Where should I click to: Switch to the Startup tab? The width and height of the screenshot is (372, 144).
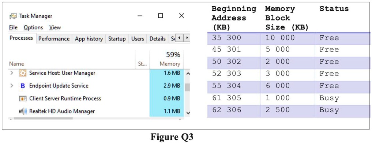(117, 39)
